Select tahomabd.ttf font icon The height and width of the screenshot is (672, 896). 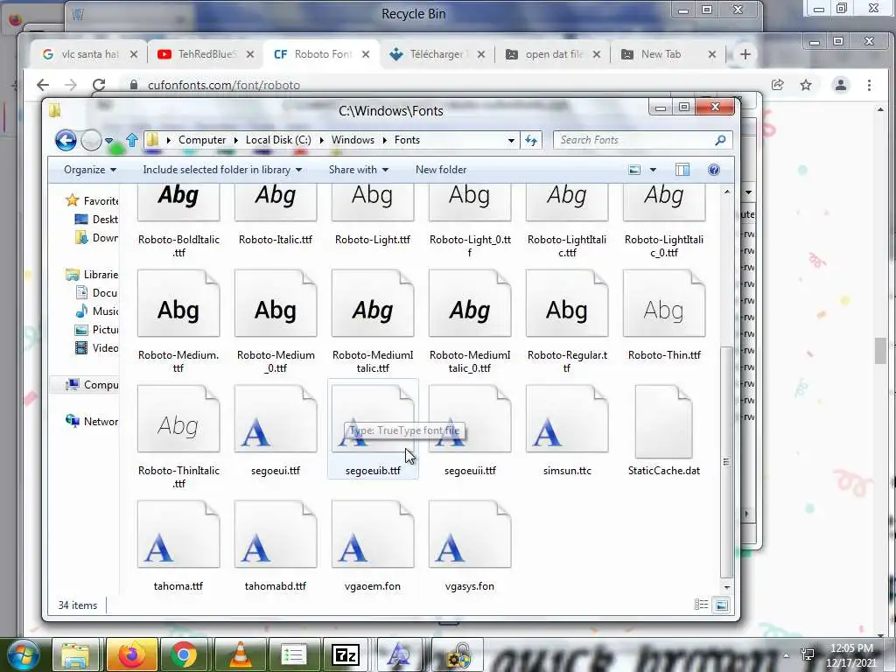[x=276, y=535]
